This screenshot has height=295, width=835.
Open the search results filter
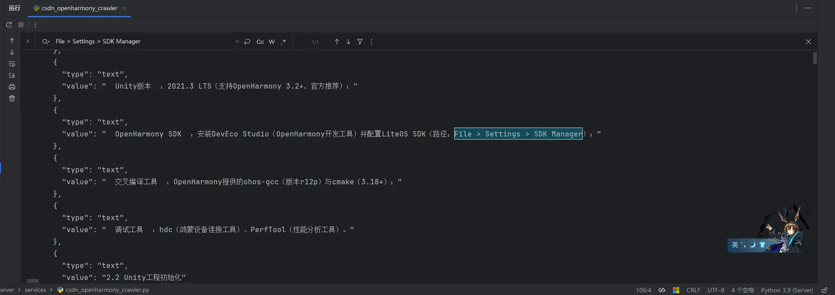pyautogui.click(x=360, y=42)
